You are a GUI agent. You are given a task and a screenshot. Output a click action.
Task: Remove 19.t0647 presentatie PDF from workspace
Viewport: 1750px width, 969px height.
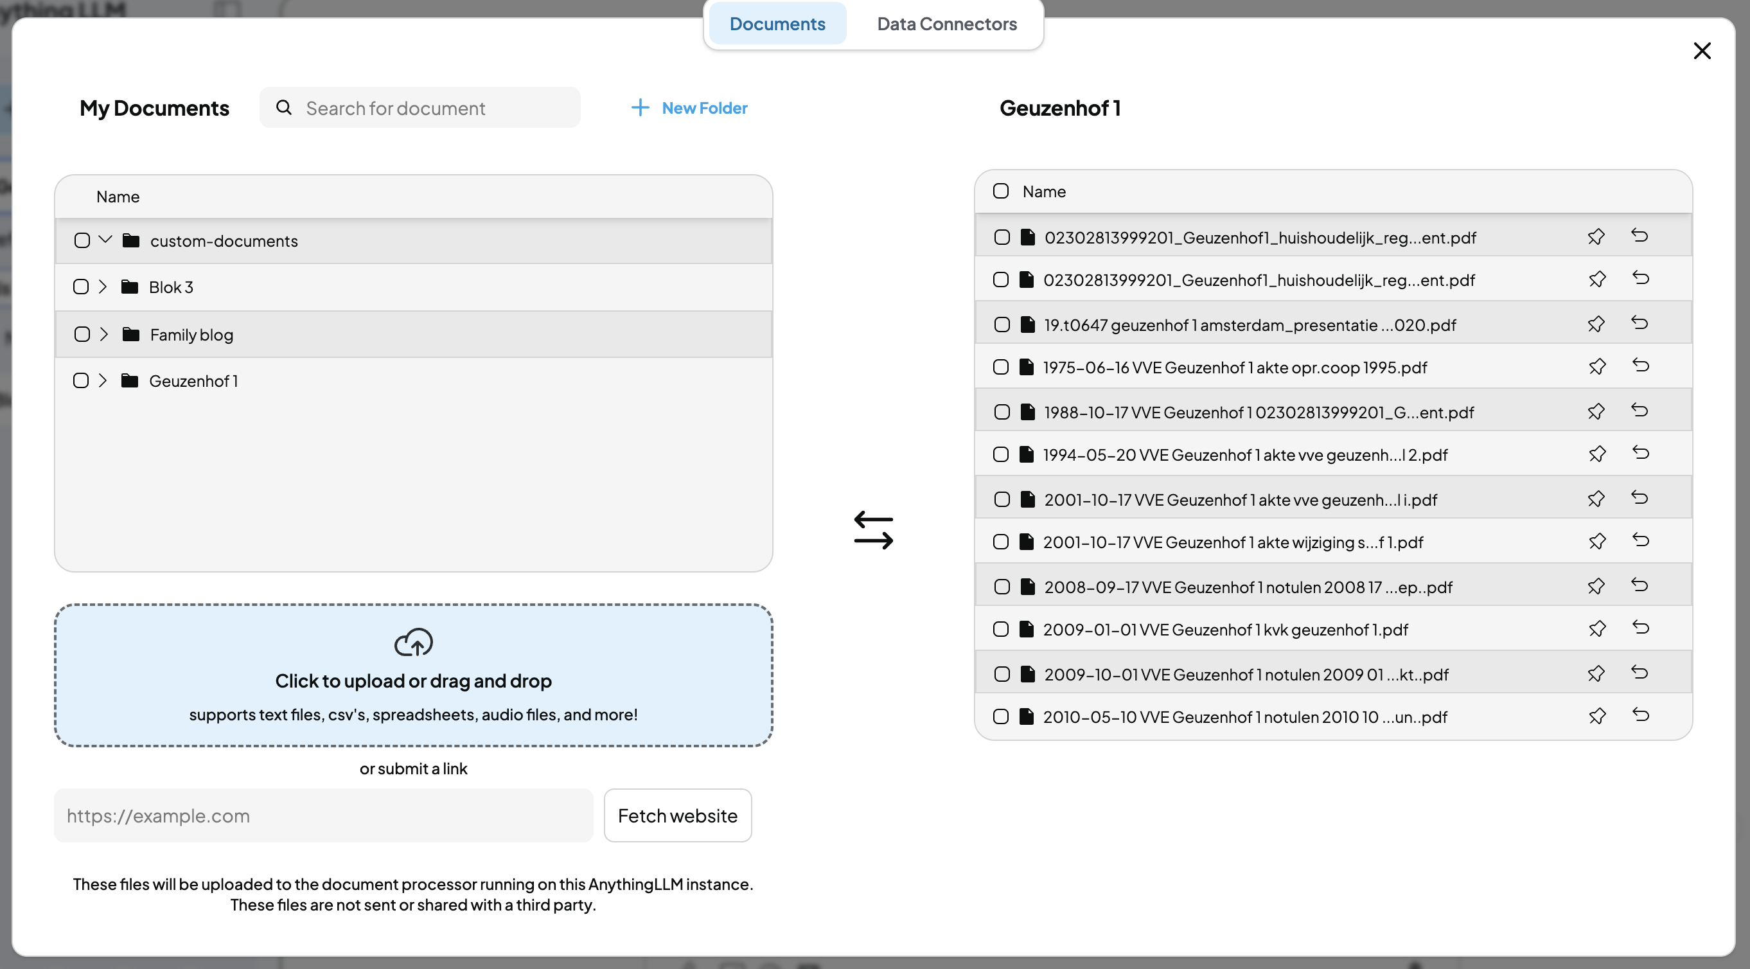point(1640,323)
